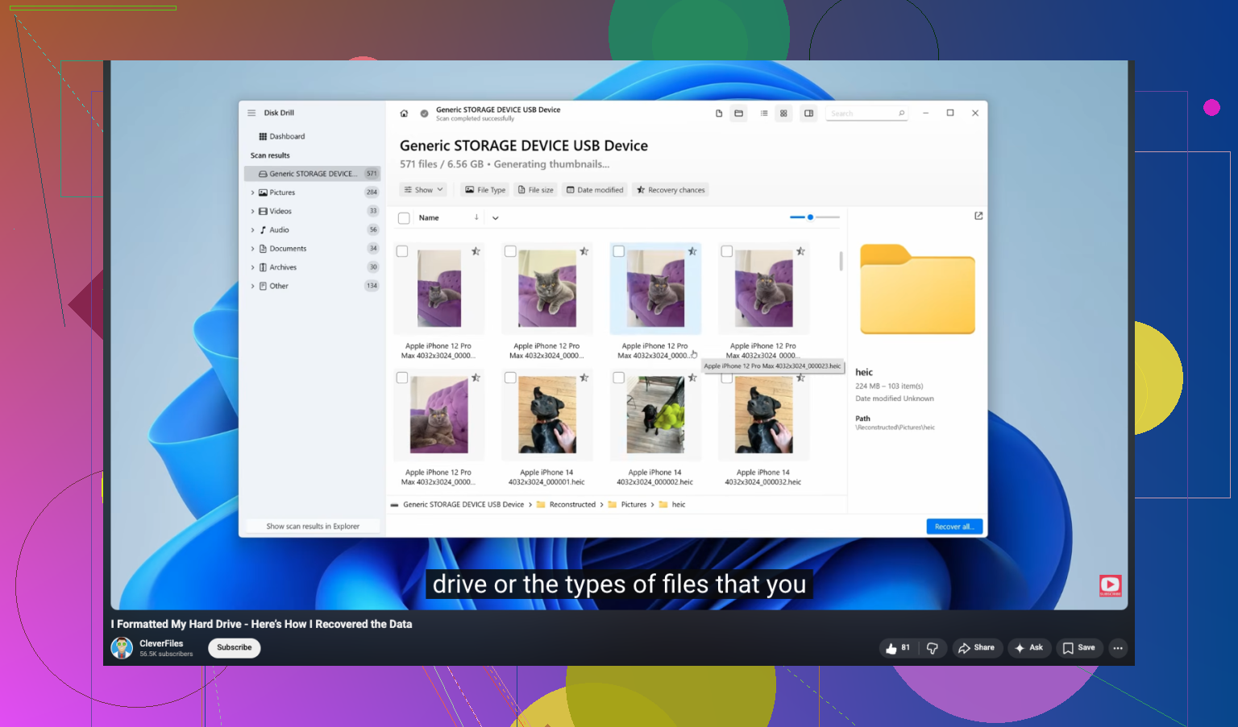Click Show scan results in Explorer
1238x727 pixels.
313,527
